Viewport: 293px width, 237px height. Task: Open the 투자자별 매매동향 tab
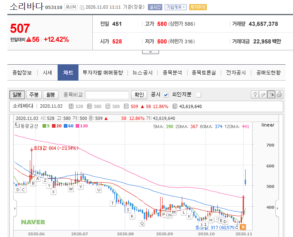coord(103,72)
